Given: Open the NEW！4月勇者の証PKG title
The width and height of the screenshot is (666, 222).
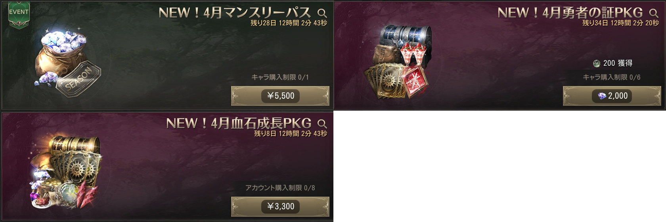Looking at the screenshot, I should pyautogui.click(x=570, y=13).
